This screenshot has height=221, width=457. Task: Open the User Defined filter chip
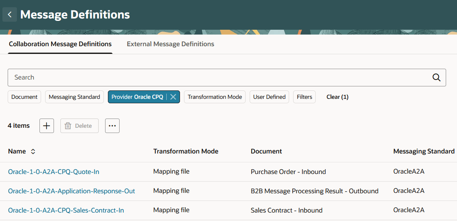click(269, 97)
